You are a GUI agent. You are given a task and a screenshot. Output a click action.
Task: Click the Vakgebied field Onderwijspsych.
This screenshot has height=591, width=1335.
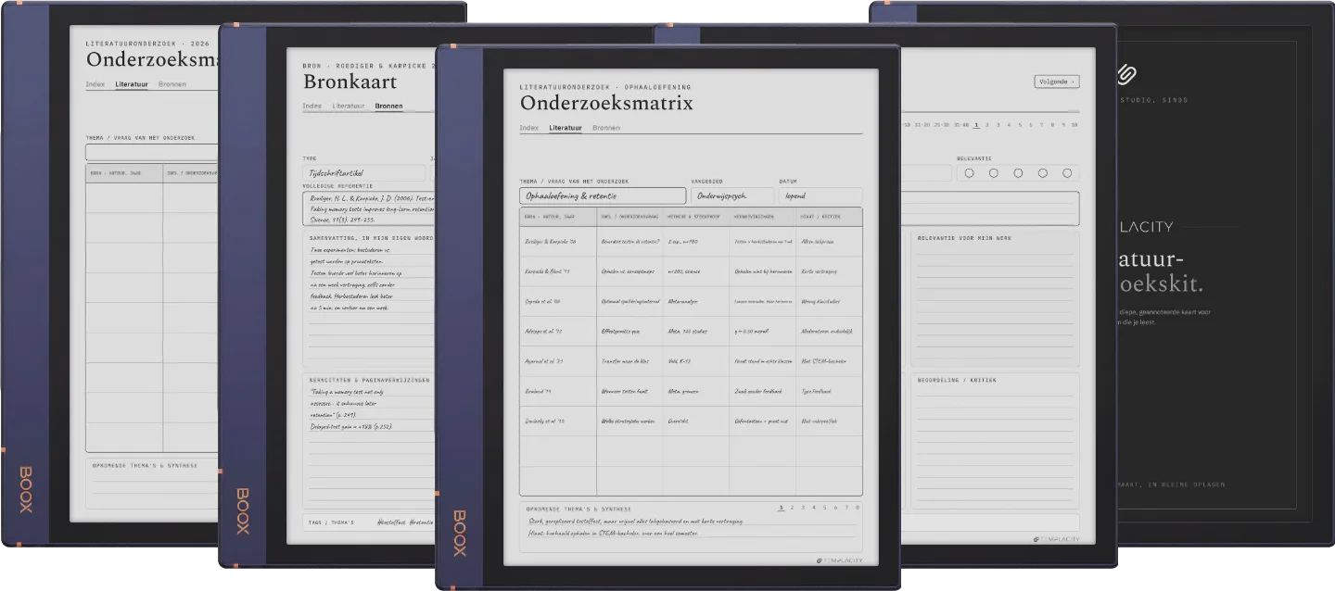click(x=732, y=196)
